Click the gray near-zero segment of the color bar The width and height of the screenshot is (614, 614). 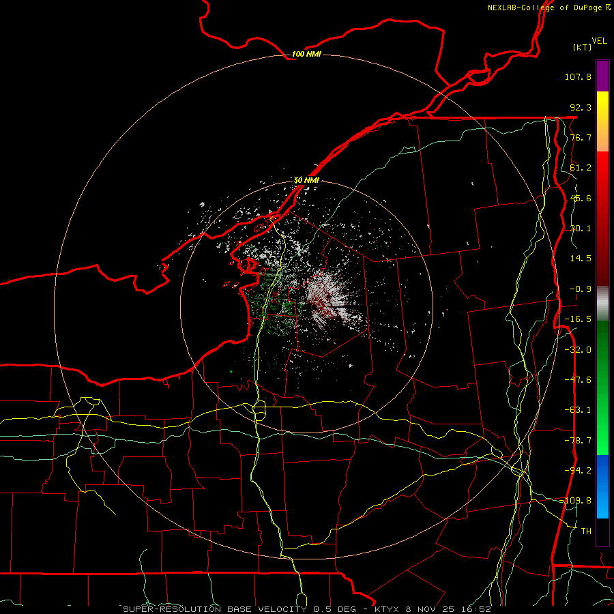pos(602,304)
